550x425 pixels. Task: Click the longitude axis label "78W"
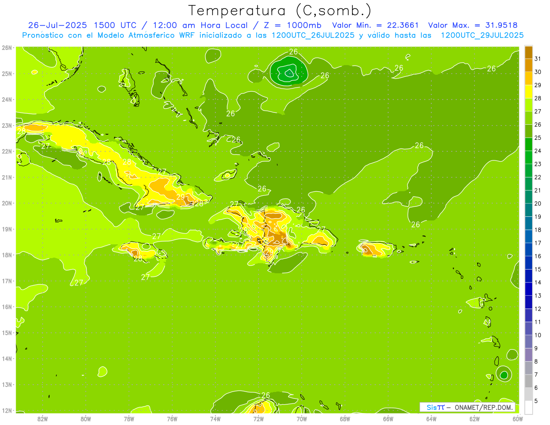[129, 419]
